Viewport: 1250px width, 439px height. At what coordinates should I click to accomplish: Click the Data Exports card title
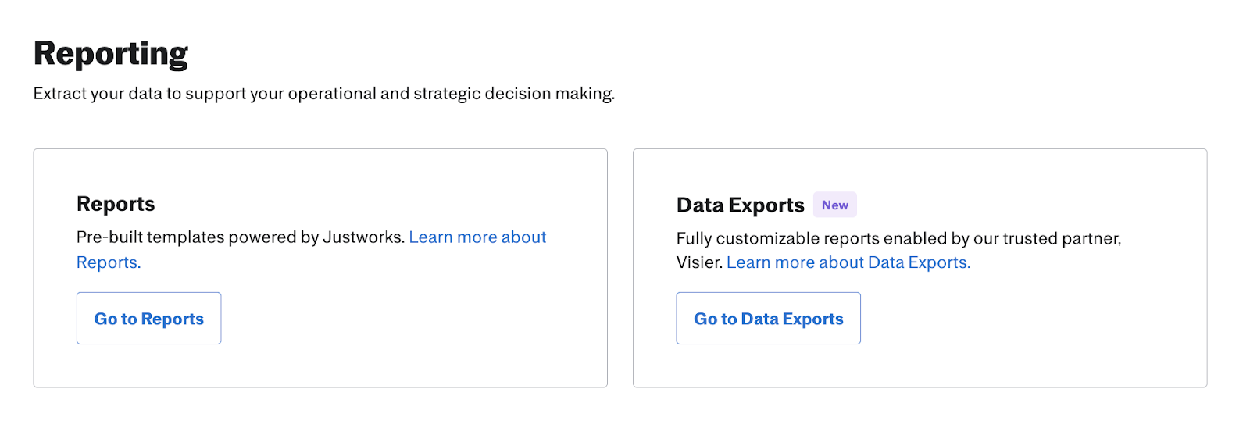[740, 205]
